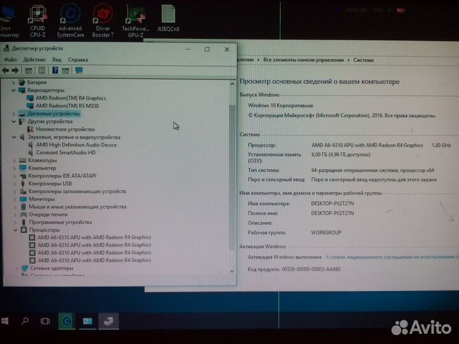Click the Процессоры chip icon
Image resolution: width=459 pixels, height=344 pixels.
(24, 230)
